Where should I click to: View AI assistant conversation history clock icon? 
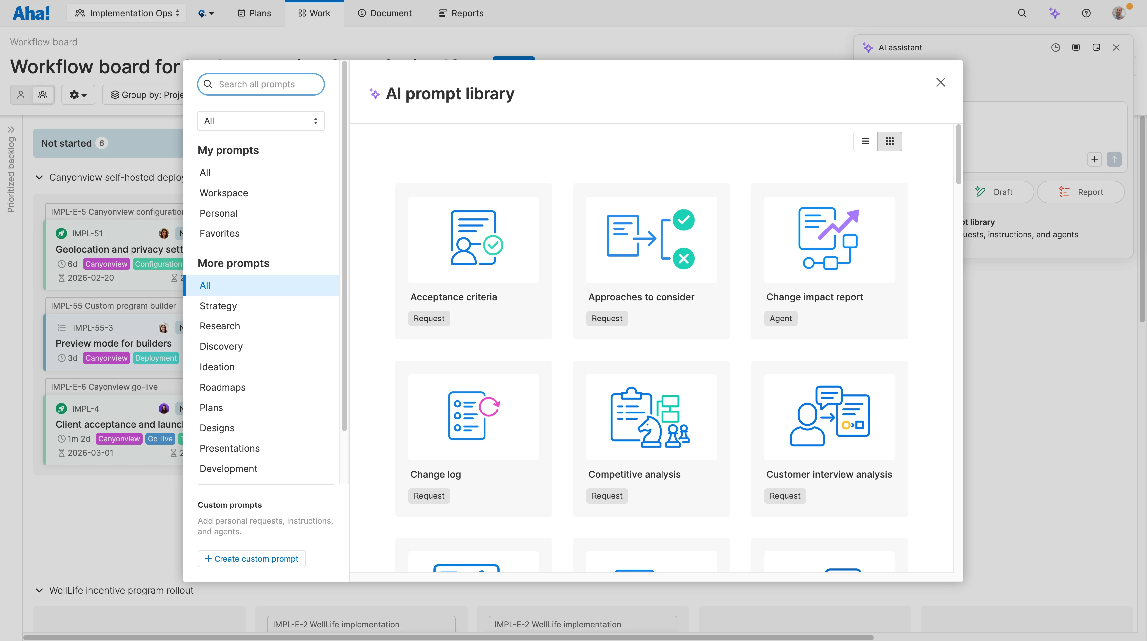[x=1056, y=47]
